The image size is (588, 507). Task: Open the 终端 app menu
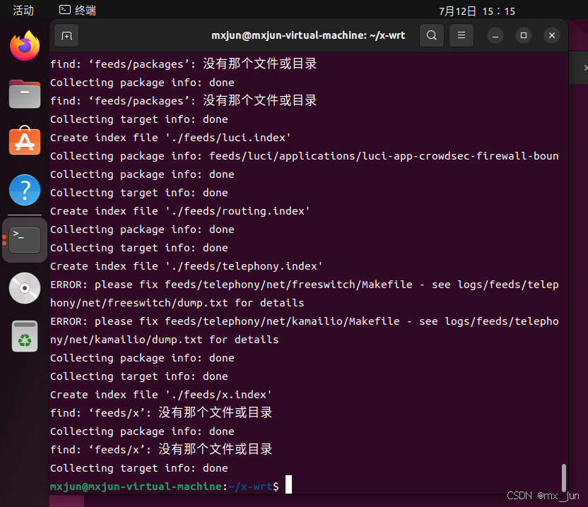tap(78, 10)
